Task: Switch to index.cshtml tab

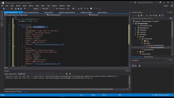Action: point(48,12)
